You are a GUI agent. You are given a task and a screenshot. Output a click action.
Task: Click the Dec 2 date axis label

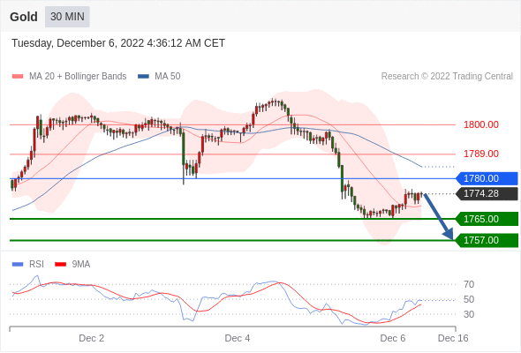click(91, 338)
